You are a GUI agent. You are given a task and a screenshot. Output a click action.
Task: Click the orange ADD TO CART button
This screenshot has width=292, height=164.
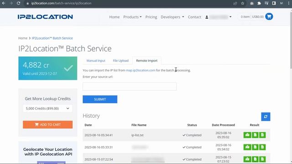tap(47, 124)
